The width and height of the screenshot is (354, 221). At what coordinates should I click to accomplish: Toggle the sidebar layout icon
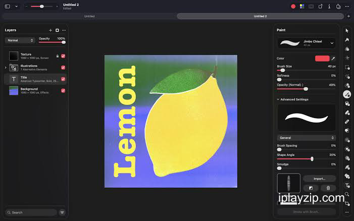click(8, 7)
